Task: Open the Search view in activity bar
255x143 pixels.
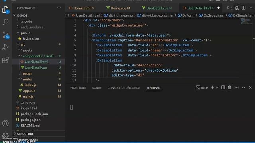Action: [5, 22]
